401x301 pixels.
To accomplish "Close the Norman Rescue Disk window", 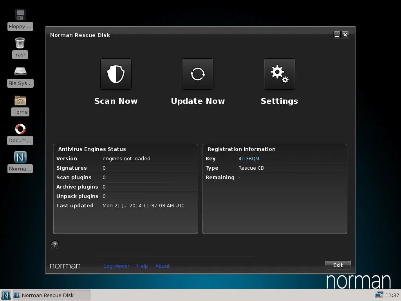I will 345,35.
